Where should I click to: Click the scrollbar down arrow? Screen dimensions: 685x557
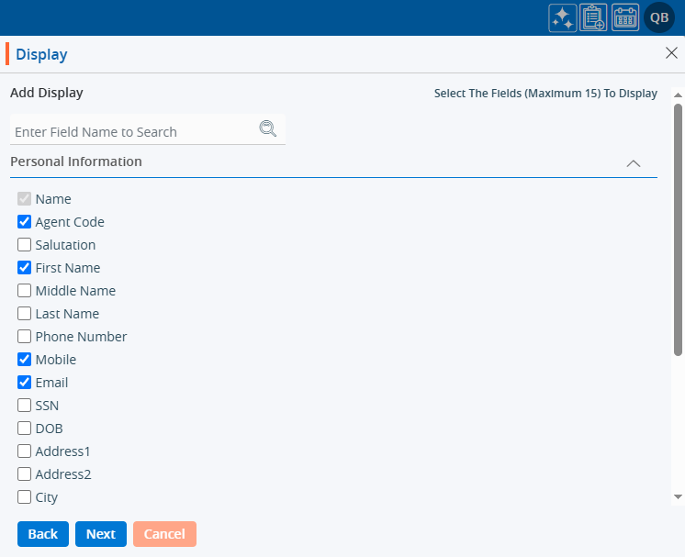point(679,496)
